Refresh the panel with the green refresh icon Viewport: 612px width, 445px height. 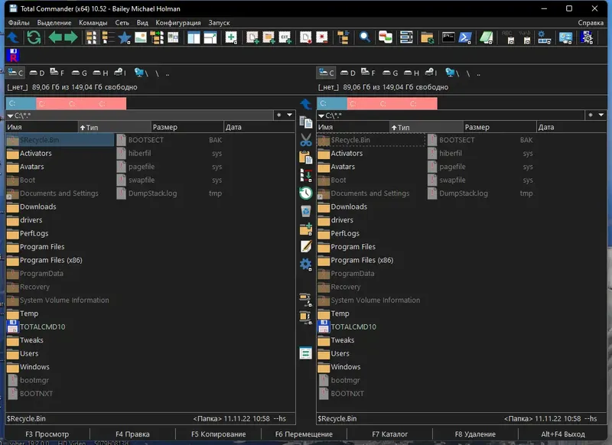33,37
